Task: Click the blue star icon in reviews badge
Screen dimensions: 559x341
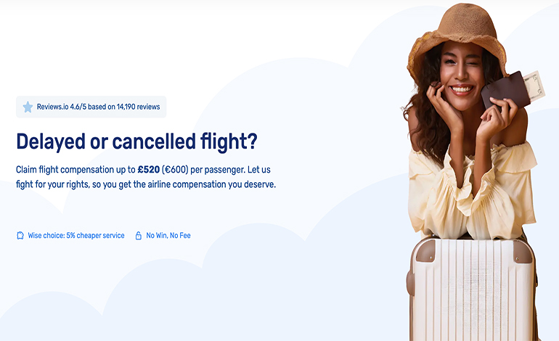Action: click(x=28, y=107)
